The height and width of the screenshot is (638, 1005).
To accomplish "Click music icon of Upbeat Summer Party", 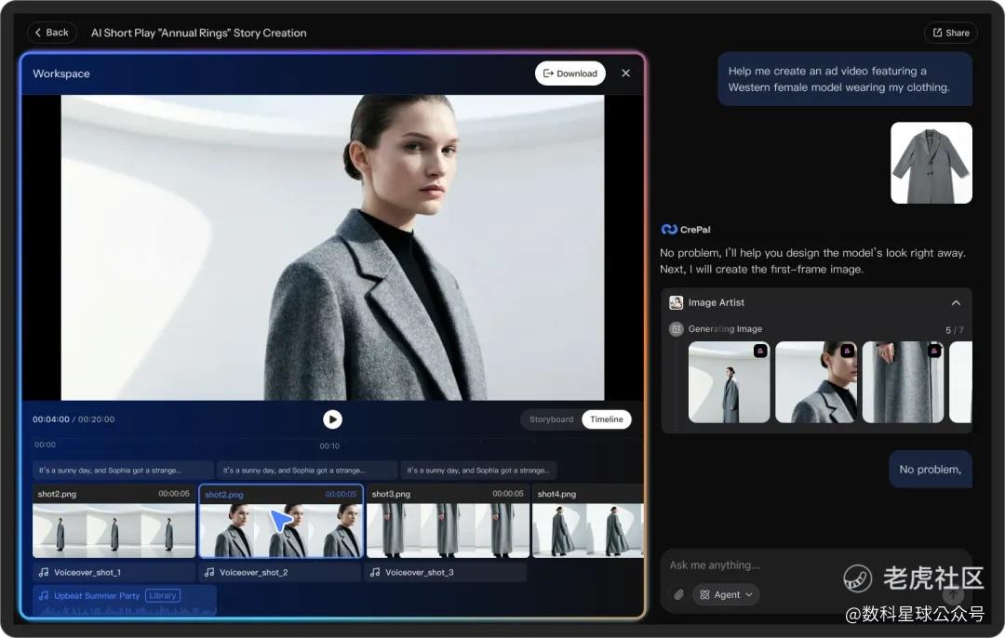I will 44,596.
